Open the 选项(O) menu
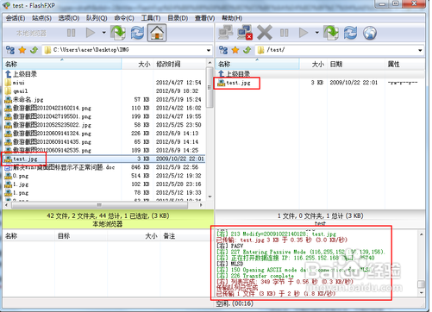 69,18
